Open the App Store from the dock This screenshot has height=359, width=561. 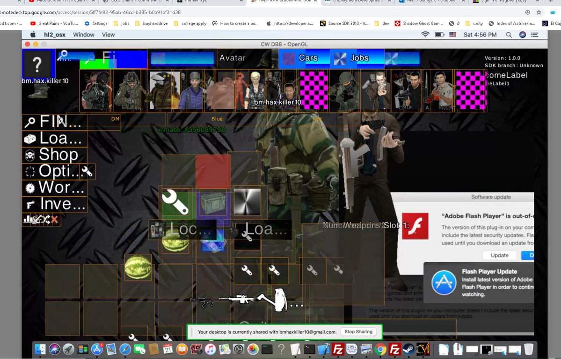pyautogui.click(x=96, y=349)
